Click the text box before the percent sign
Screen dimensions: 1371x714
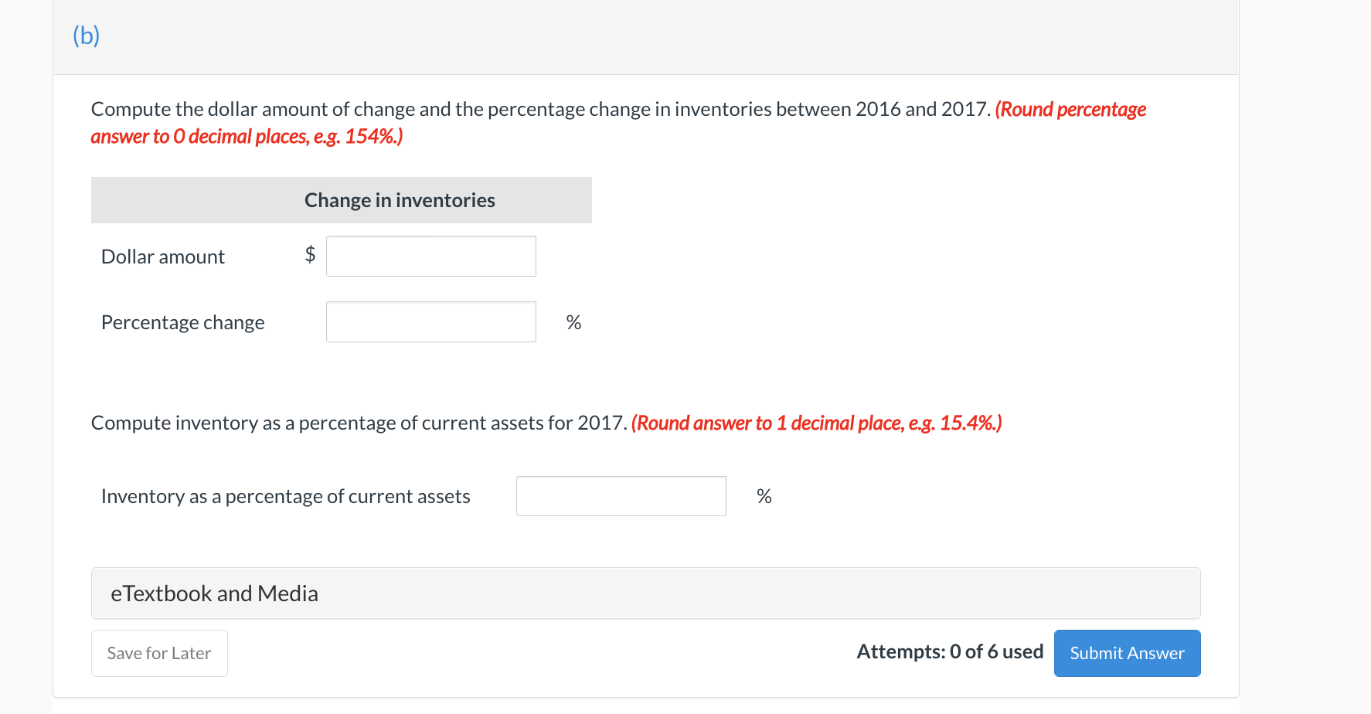tap(430, 321)
